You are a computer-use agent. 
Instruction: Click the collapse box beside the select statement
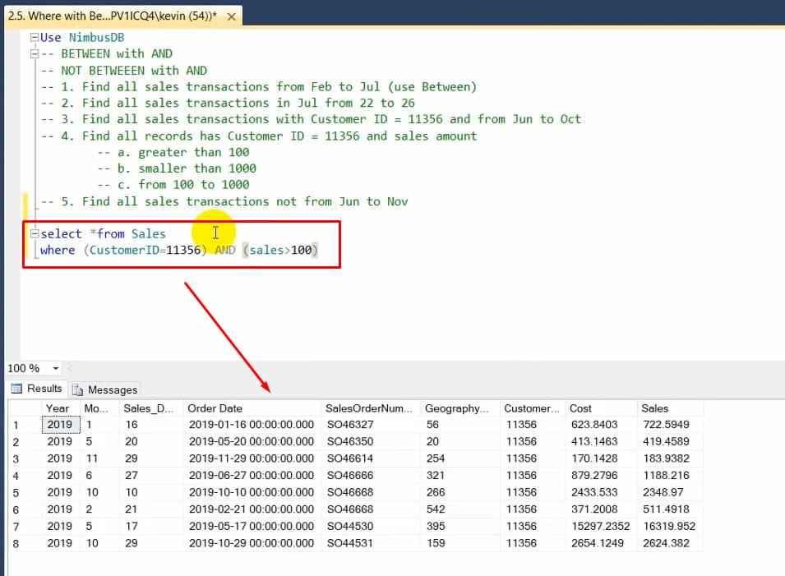[x=33, y=234]
